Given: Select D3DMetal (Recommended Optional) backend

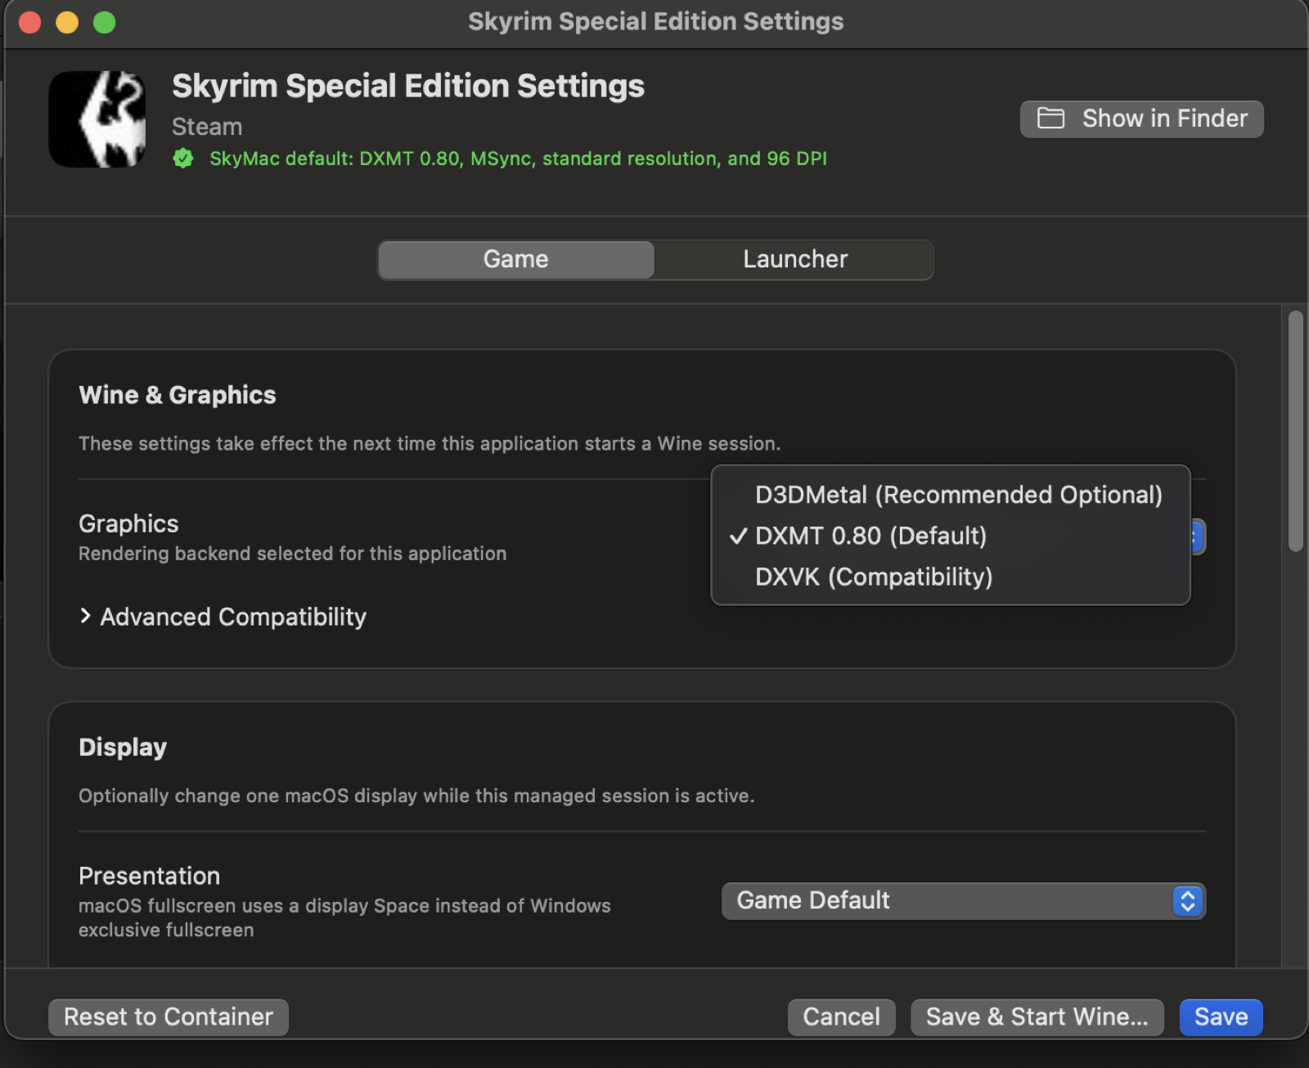Looking at the screenshot, I should 951,495.
